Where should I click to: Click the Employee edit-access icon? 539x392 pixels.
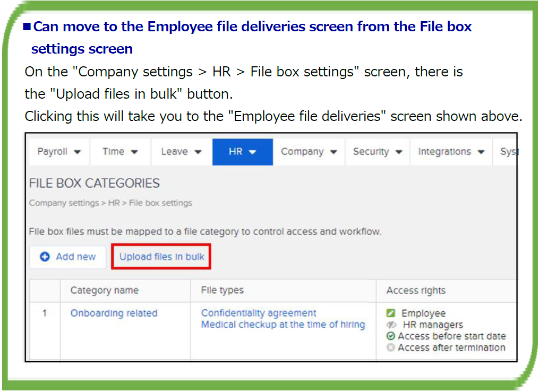[x=391, y=313]
